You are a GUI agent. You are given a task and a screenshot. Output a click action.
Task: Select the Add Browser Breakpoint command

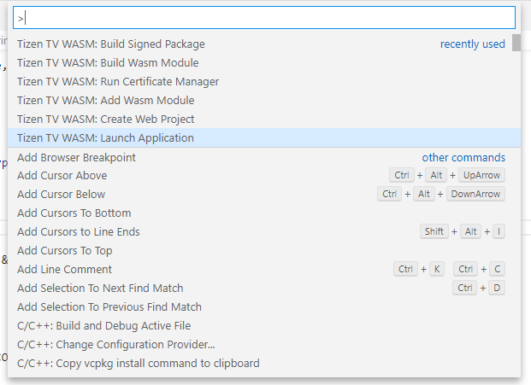pos(264,157)
